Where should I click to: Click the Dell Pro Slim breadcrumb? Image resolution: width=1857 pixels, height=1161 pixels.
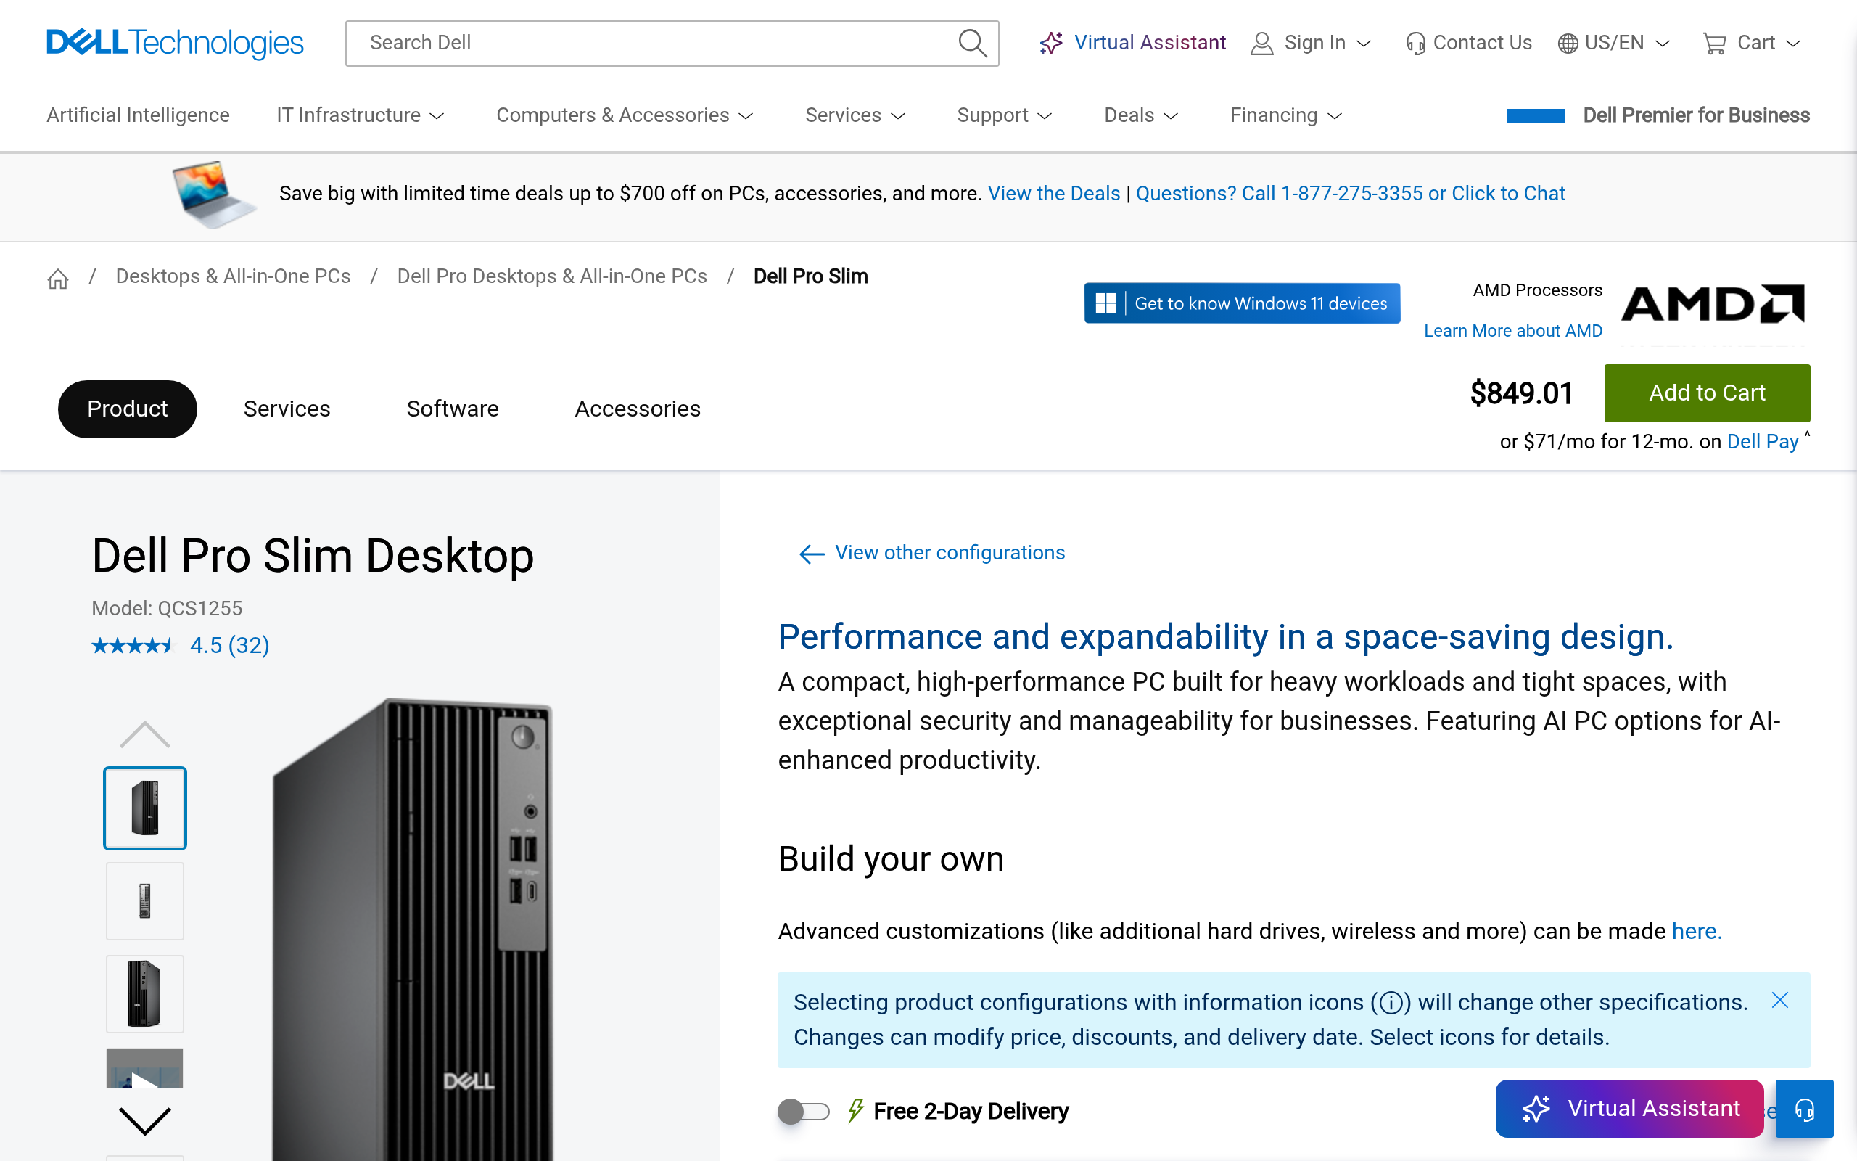click(x=810, y=276)
